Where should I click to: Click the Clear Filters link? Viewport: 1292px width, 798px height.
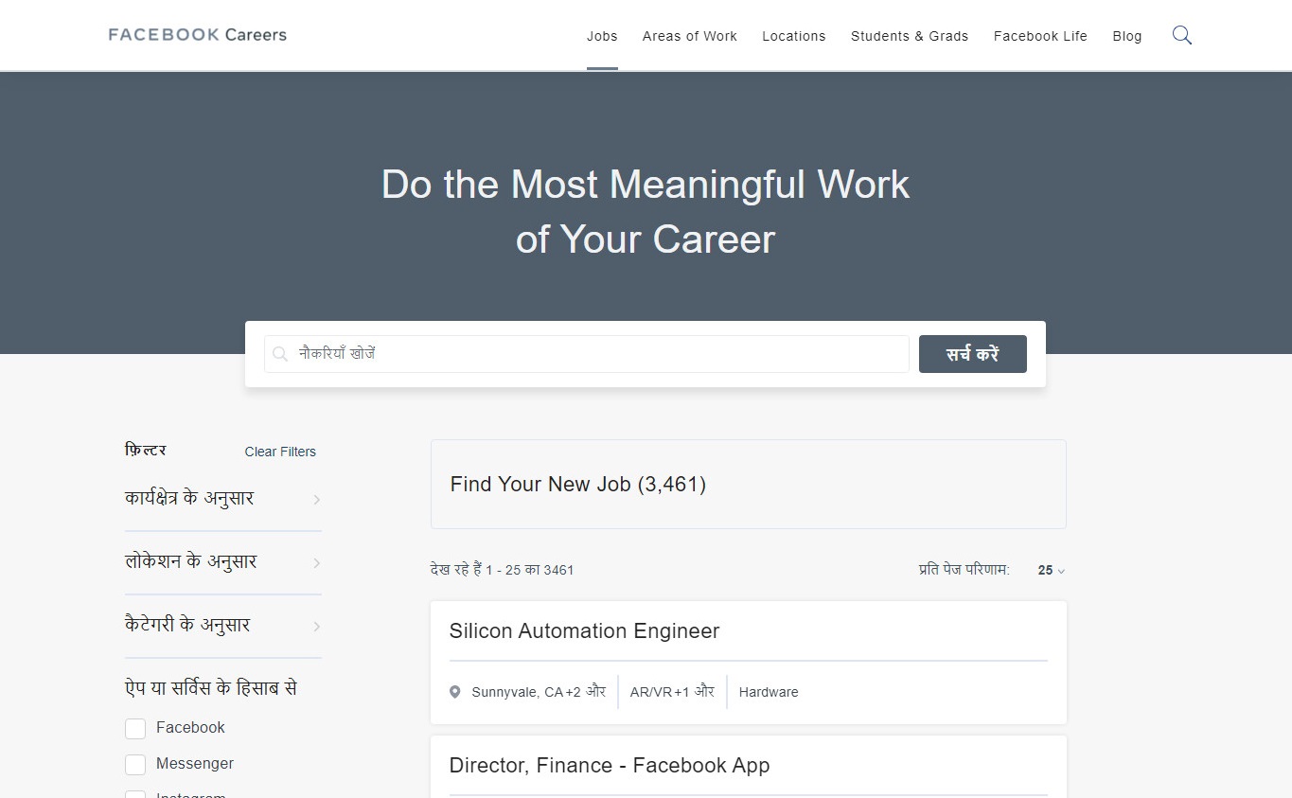pyautogui.click(x=280, y=452)
